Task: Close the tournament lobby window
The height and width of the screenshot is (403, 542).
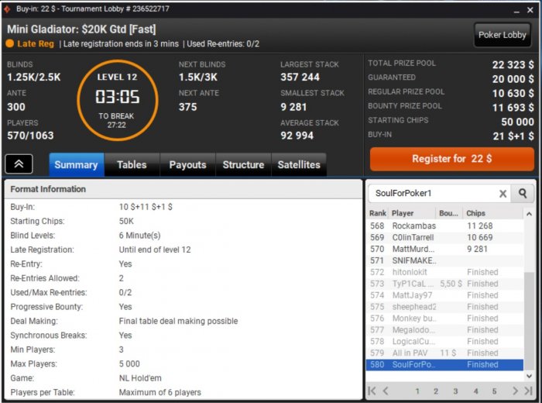Action: tap(530, 10)
